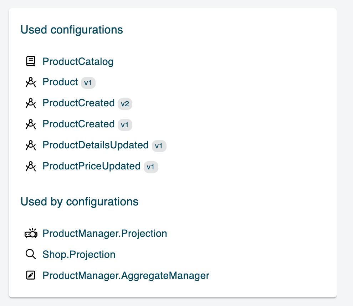Click the v1 badge next to ProductDetailsUpdated
The width and height of the screenshot is (353, 306).
(159, 146)
